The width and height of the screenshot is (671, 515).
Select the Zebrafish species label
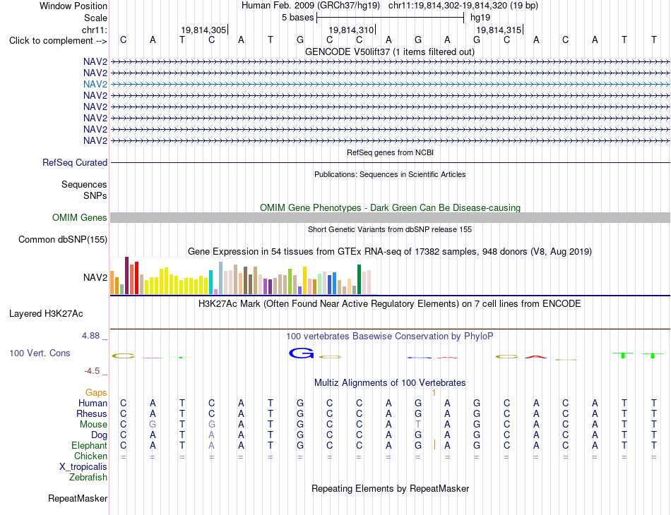[x=88, y=477]
